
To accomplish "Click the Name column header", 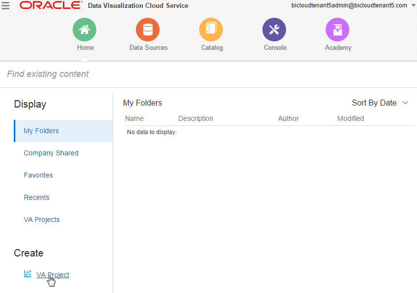I will coord(134,118).
